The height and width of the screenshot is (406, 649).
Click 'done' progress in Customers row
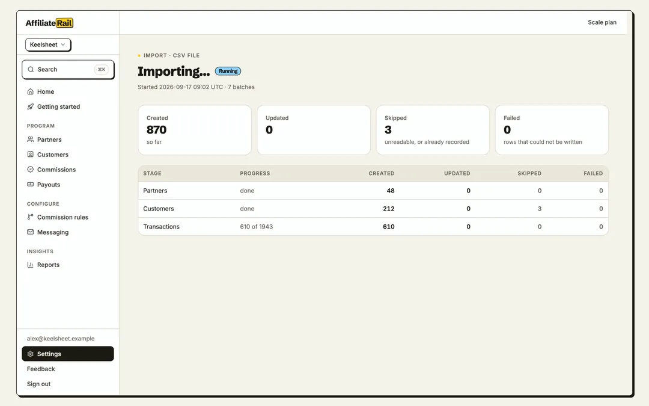(247, 208)
